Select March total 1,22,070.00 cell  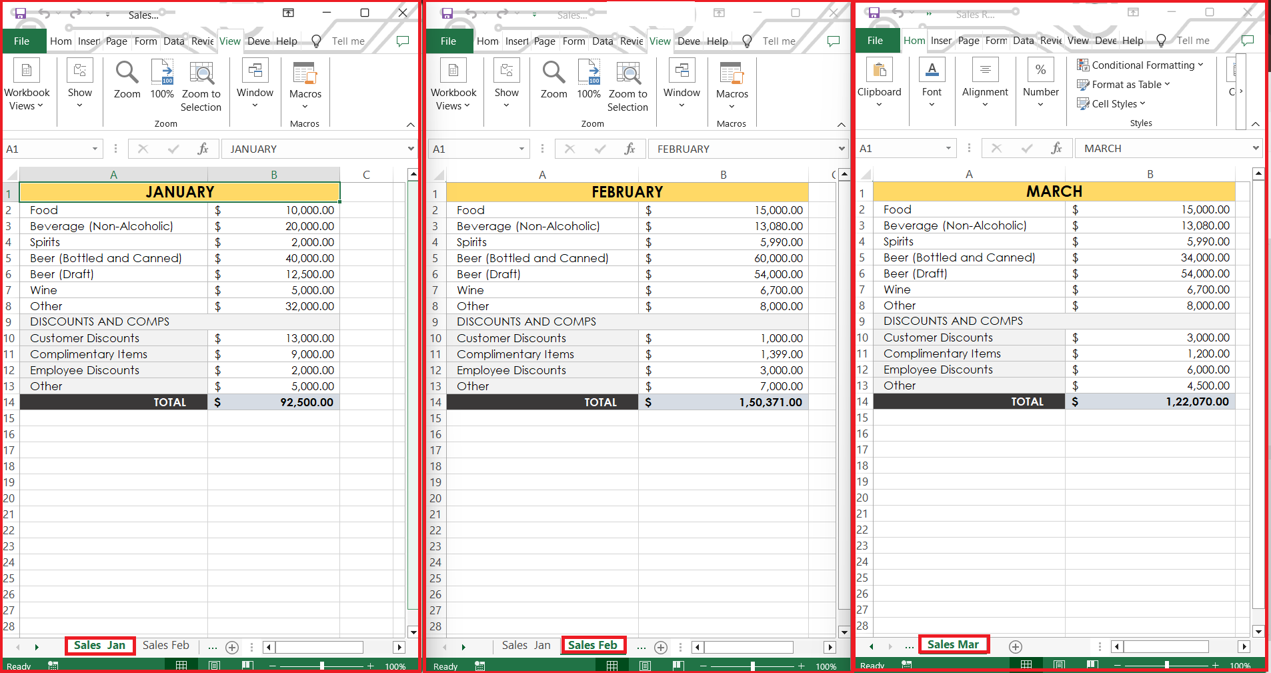(x=1150, y=402)
